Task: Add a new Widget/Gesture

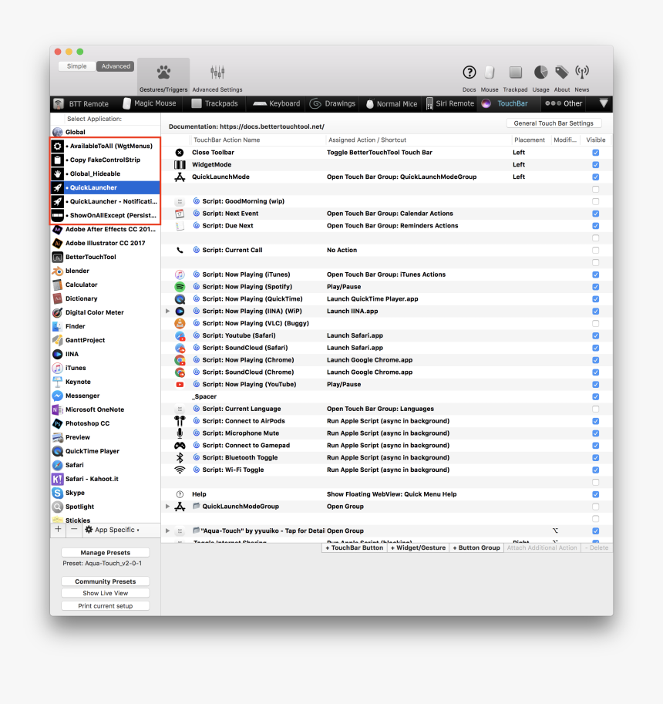Action: 418,547
